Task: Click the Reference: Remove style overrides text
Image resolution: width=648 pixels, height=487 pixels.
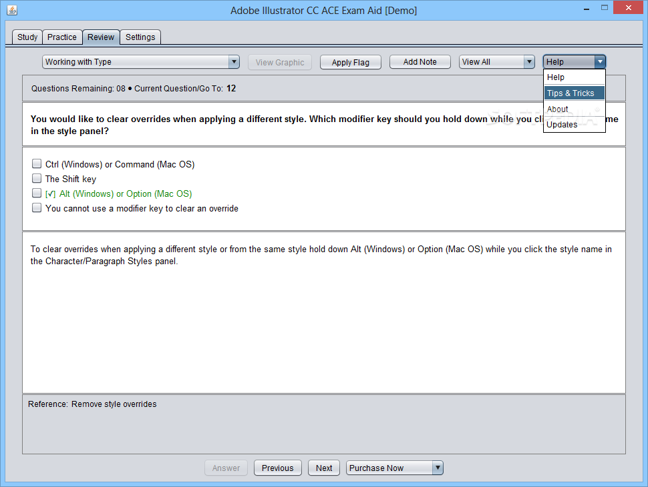Action: click(x=92, y=404)
